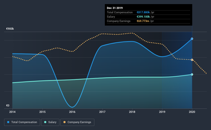This screenshot has height=130, width=211.
Task: Click the 2018 x-axis label
Action: (132, 112)
